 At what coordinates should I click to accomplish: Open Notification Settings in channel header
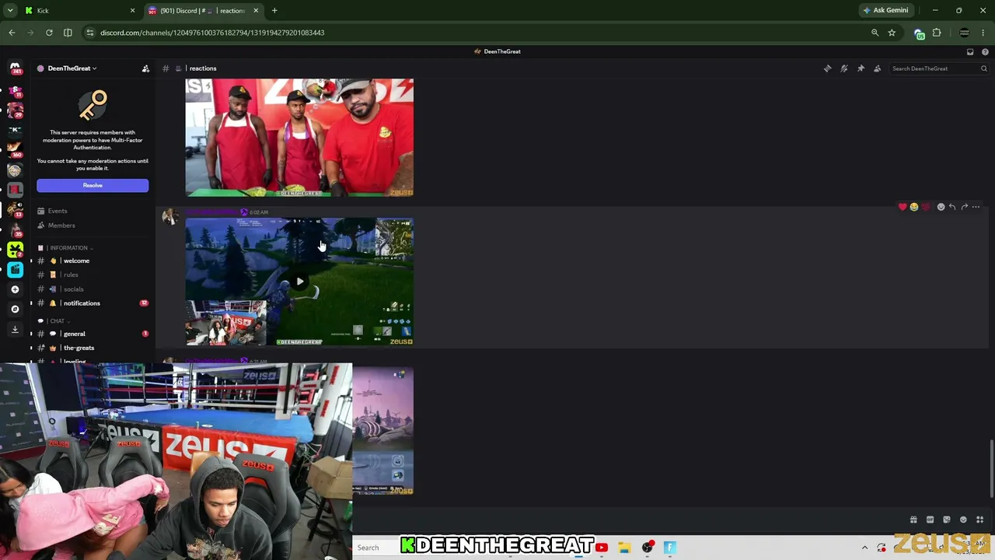pos(844,68)
